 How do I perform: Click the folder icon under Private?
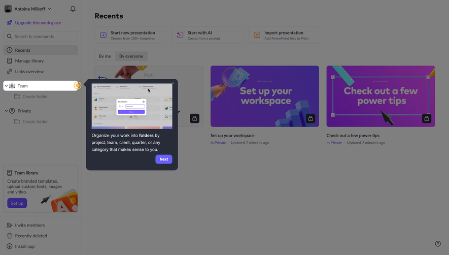coord(17,121)
